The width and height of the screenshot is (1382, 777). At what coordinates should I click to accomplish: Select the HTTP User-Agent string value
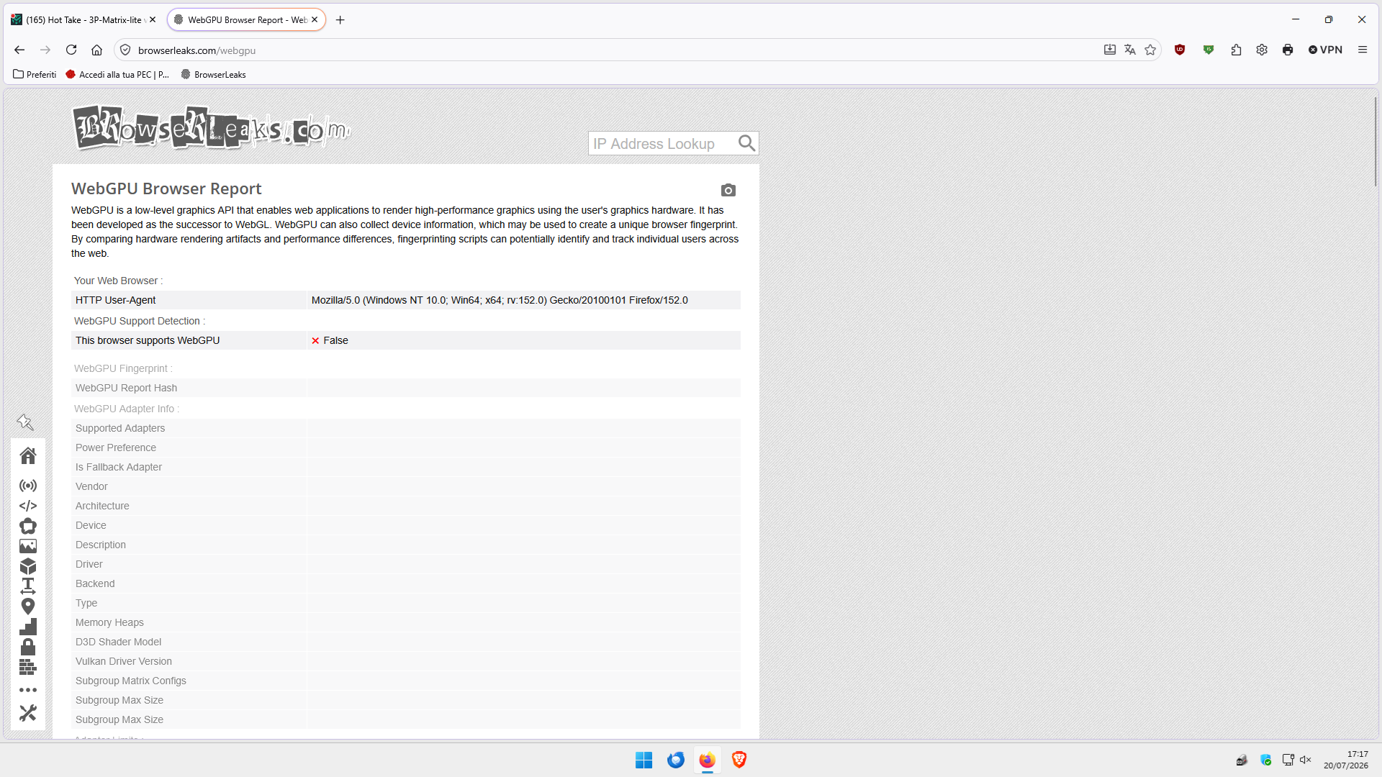[x=500, y=300]
